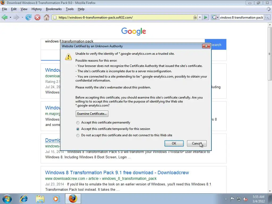Viewport: 272px width, 204px height.
Task: Open the Bookmarks menu
Action: pos(54,9)
